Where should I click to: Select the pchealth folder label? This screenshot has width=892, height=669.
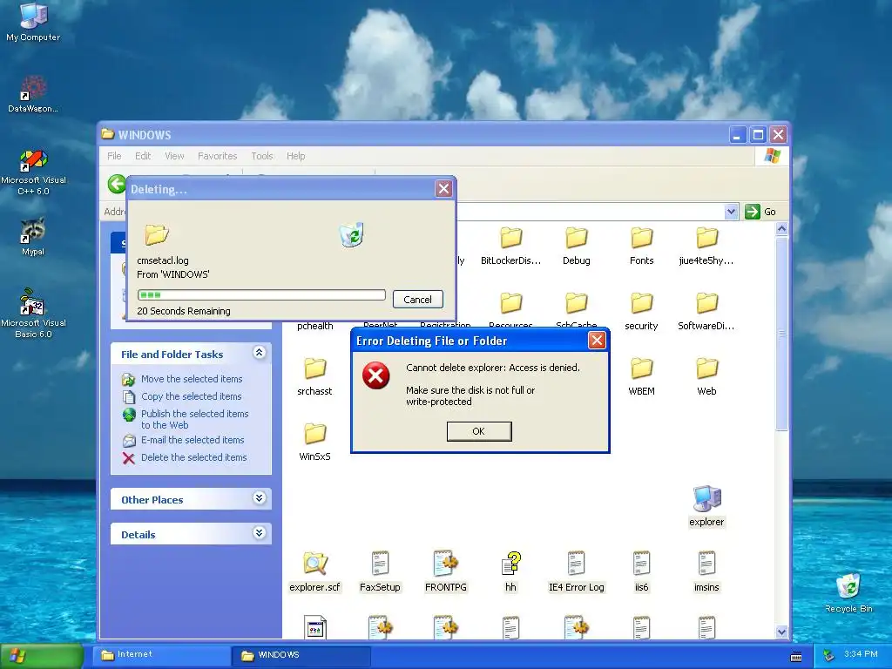coord(314,326)
